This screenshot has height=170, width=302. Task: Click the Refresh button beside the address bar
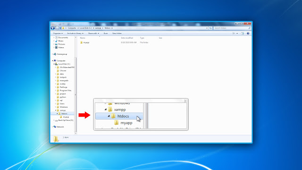pos(210,28)
